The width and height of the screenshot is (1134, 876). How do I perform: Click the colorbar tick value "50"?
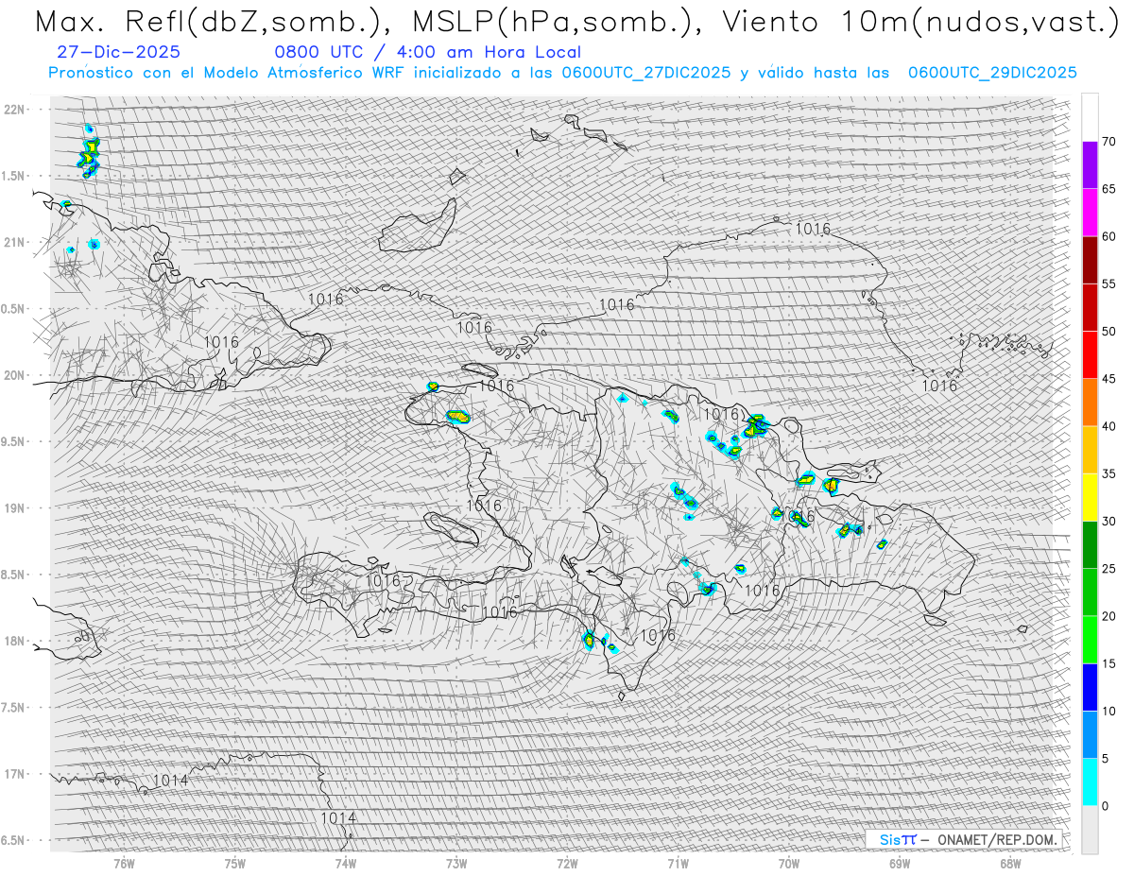coord(1109,332)
